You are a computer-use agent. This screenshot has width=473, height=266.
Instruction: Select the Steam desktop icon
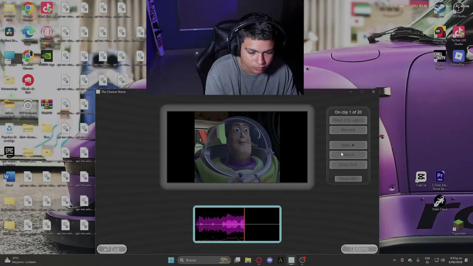coord(440,10)
